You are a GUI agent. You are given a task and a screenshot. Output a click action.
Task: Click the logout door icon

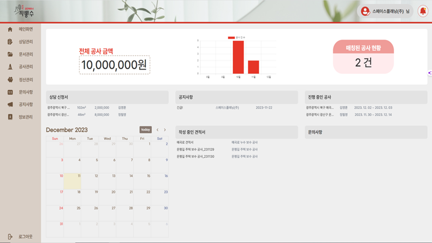point(10,237)
